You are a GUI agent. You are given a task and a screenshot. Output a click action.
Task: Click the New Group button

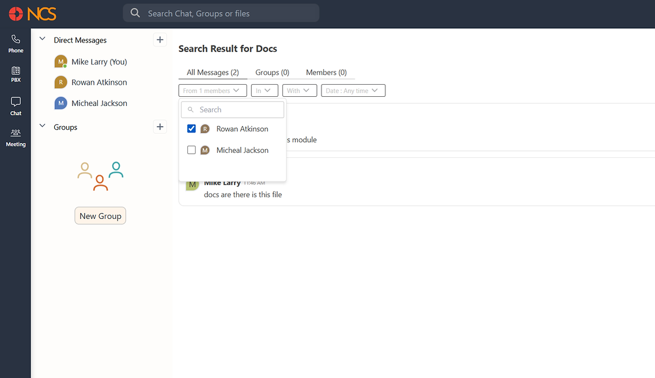(x=100, y=216)
